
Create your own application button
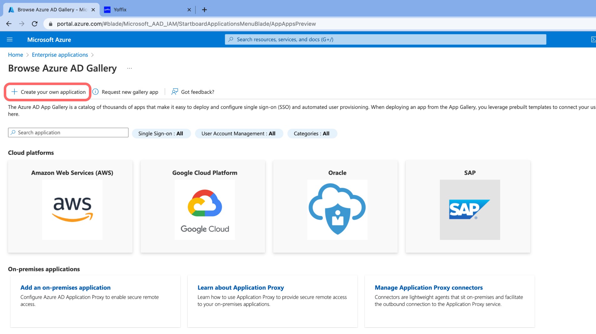click(49, 92)
